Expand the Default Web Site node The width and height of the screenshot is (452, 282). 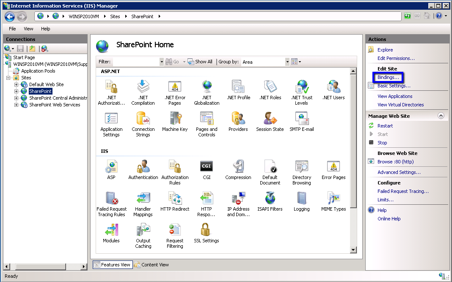[17, 84]
